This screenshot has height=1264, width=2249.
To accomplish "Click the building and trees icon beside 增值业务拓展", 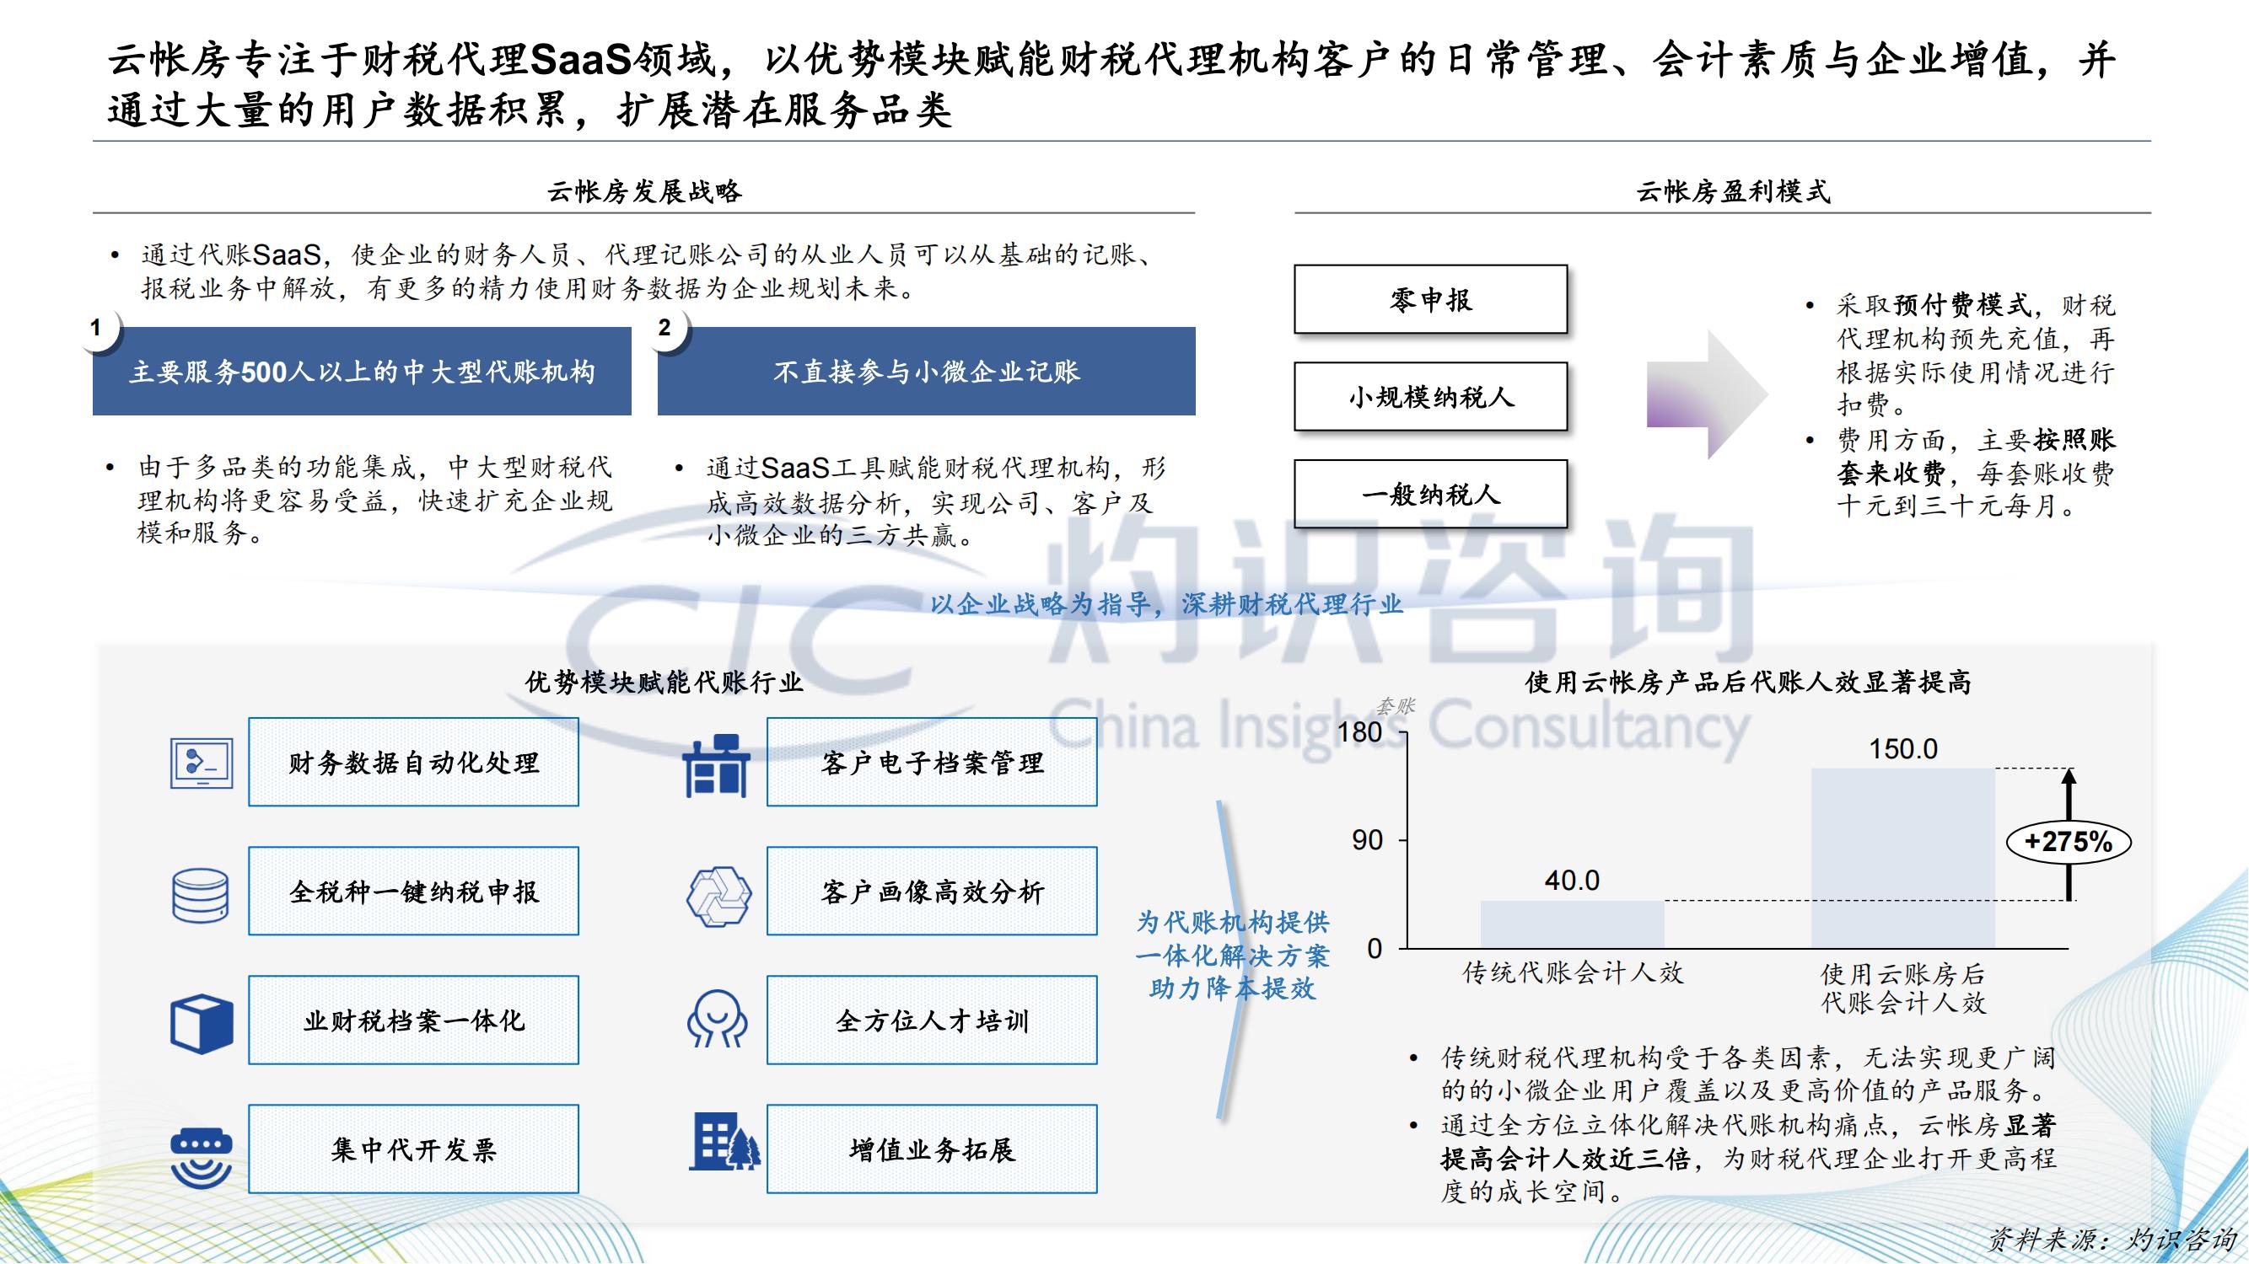I will [724, 1142].
